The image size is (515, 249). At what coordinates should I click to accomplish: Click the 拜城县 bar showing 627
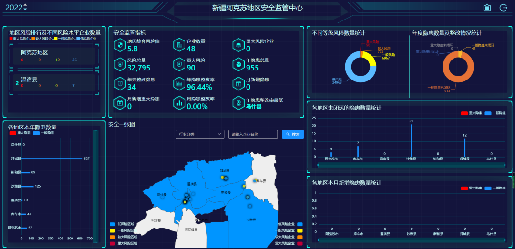tap(51, 159)
